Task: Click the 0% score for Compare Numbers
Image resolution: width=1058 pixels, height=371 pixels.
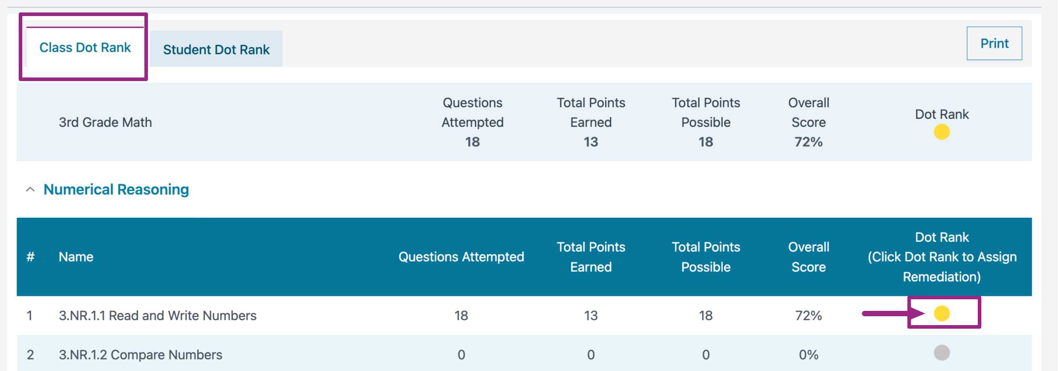Action: 808,355
